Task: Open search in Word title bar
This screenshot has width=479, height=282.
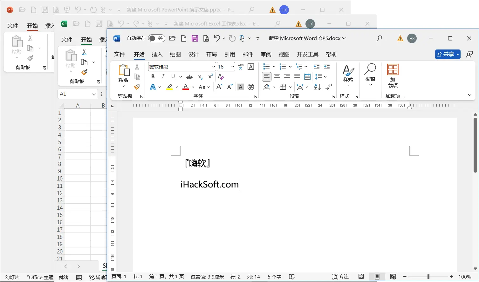Action: [x=379, y=38]
